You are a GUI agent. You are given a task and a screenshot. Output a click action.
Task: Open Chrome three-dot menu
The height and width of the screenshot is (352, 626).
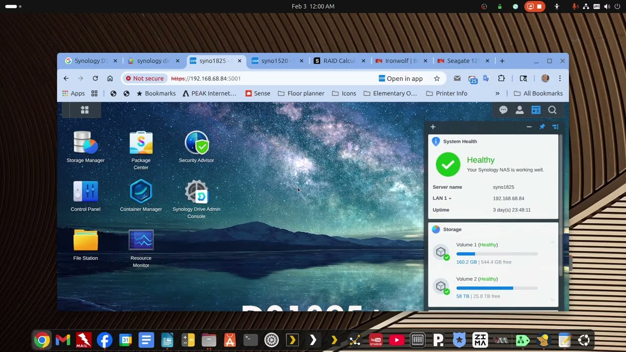[x=560, y=78]
